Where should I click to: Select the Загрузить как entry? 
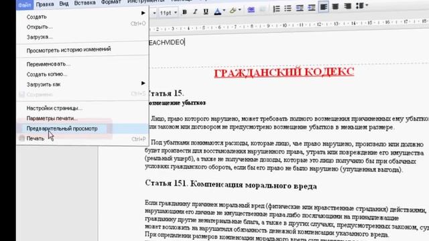[x=44, y=84]
